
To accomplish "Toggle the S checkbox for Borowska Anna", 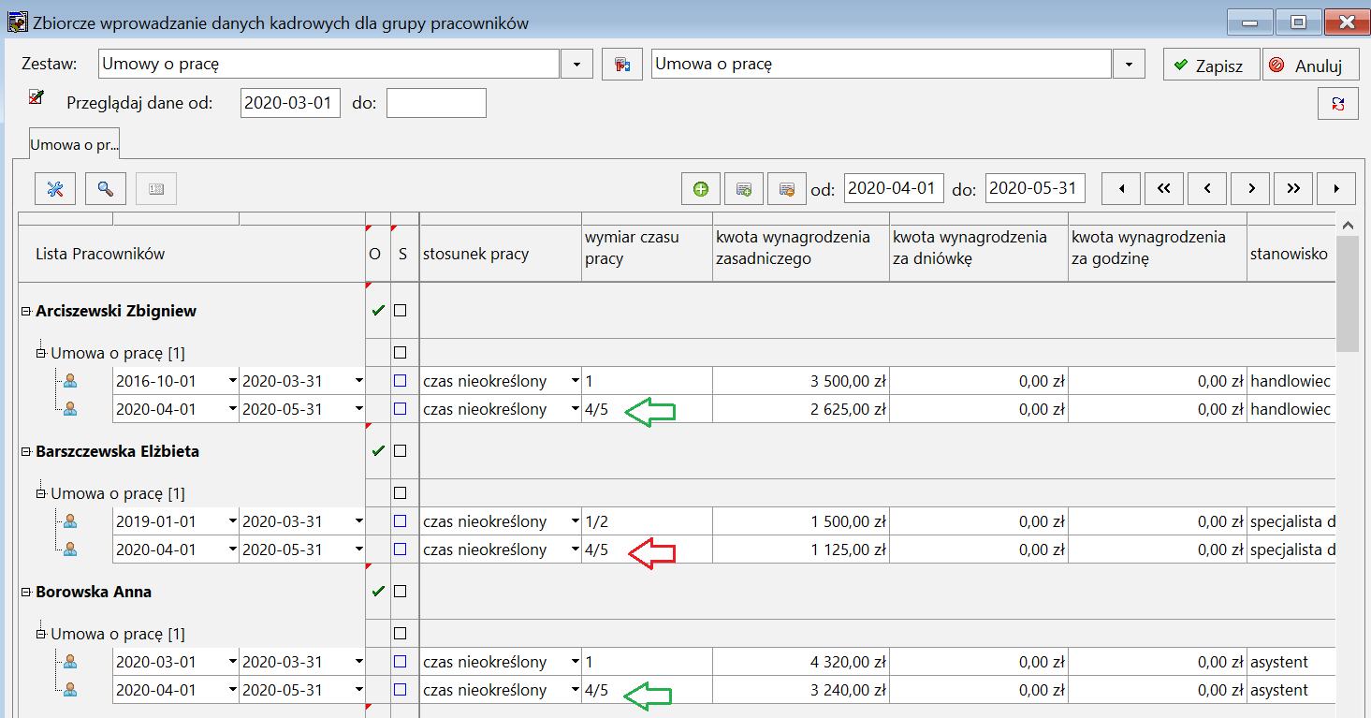I will click(401, 592).
